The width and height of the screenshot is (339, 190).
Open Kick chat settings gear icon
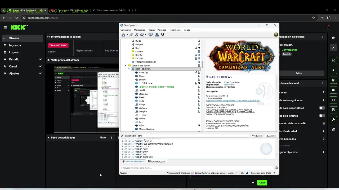point(253,183)
